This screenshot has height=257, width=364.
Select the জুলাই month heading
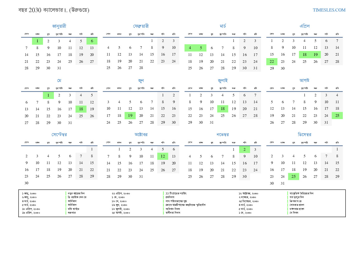click(223, 80)
